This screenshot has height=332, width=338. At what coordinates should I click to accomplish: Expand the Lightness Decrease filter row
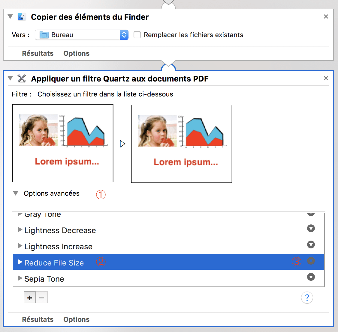coord(20,230)
